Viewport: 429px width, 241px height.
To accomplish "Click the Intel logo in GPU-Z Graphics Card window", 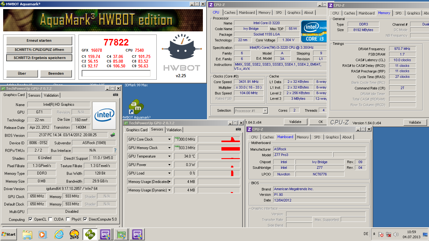I will [x=104, y=115].
